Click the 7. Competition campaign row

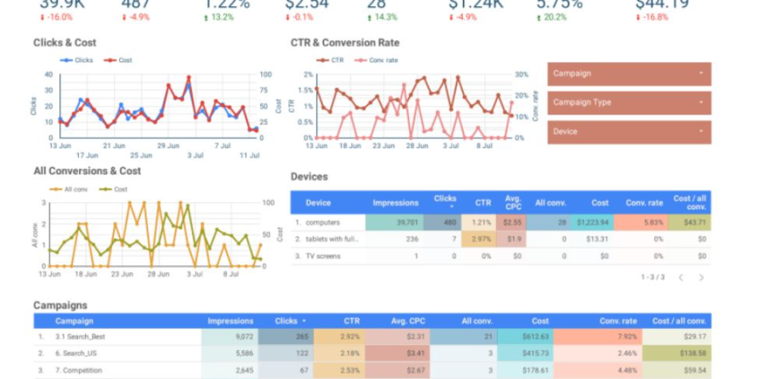(78, 371)
